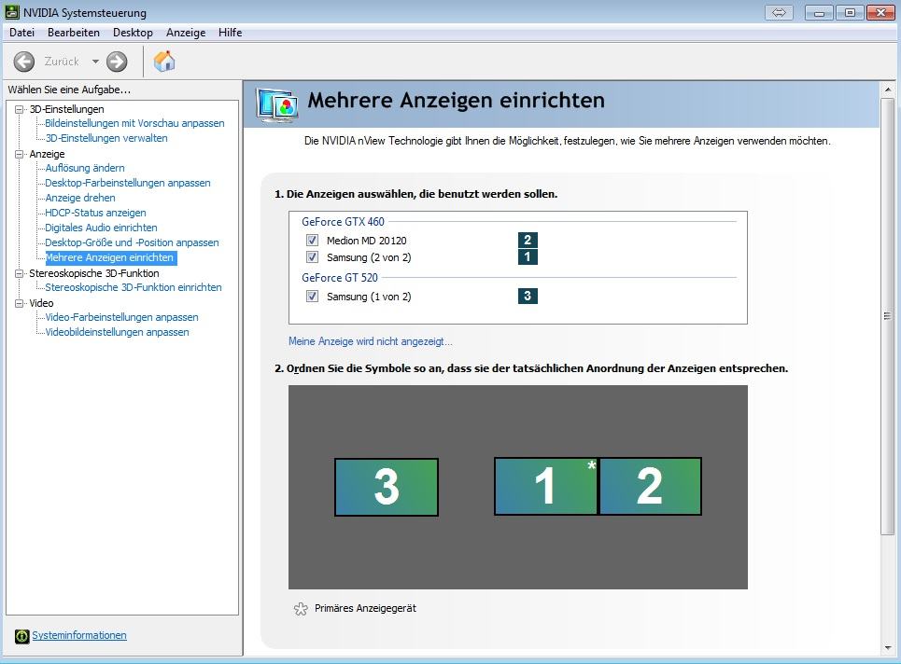This screenshot has height=664, width=901.
Task: Open the Datei menu
Action: (21, 33)
